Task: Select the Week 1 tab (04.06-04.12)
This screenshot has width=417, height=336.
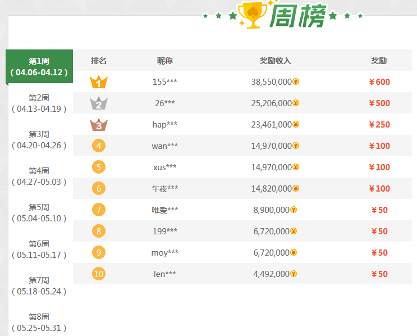Action: [x=39, y=66]
